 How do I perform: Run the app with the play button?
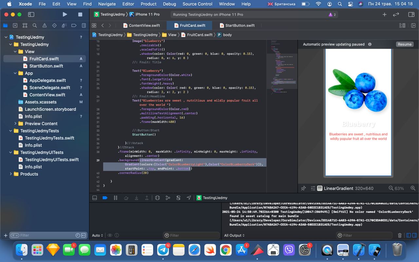point(65,14)
